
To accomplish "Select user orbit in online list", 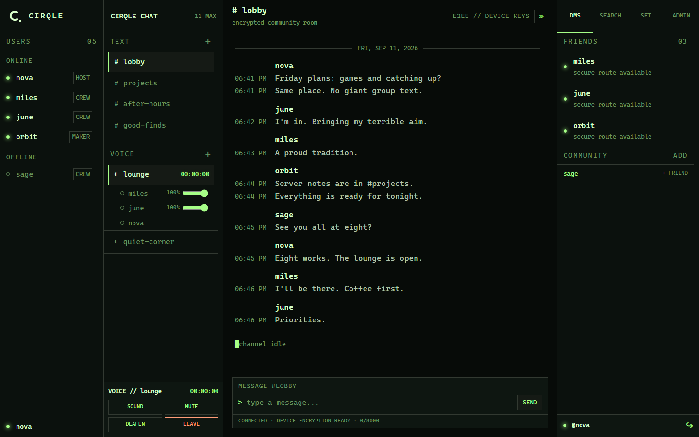I will [49, 137].
